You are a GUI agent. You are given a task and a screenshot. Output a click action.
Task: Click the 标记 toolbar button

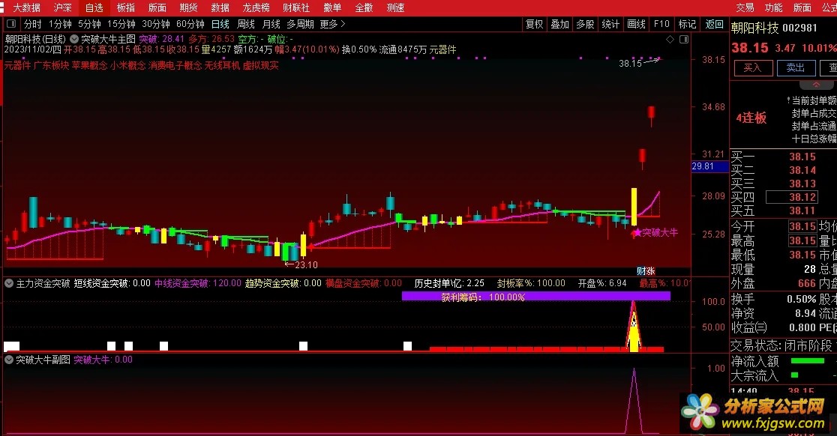[687, 24]
